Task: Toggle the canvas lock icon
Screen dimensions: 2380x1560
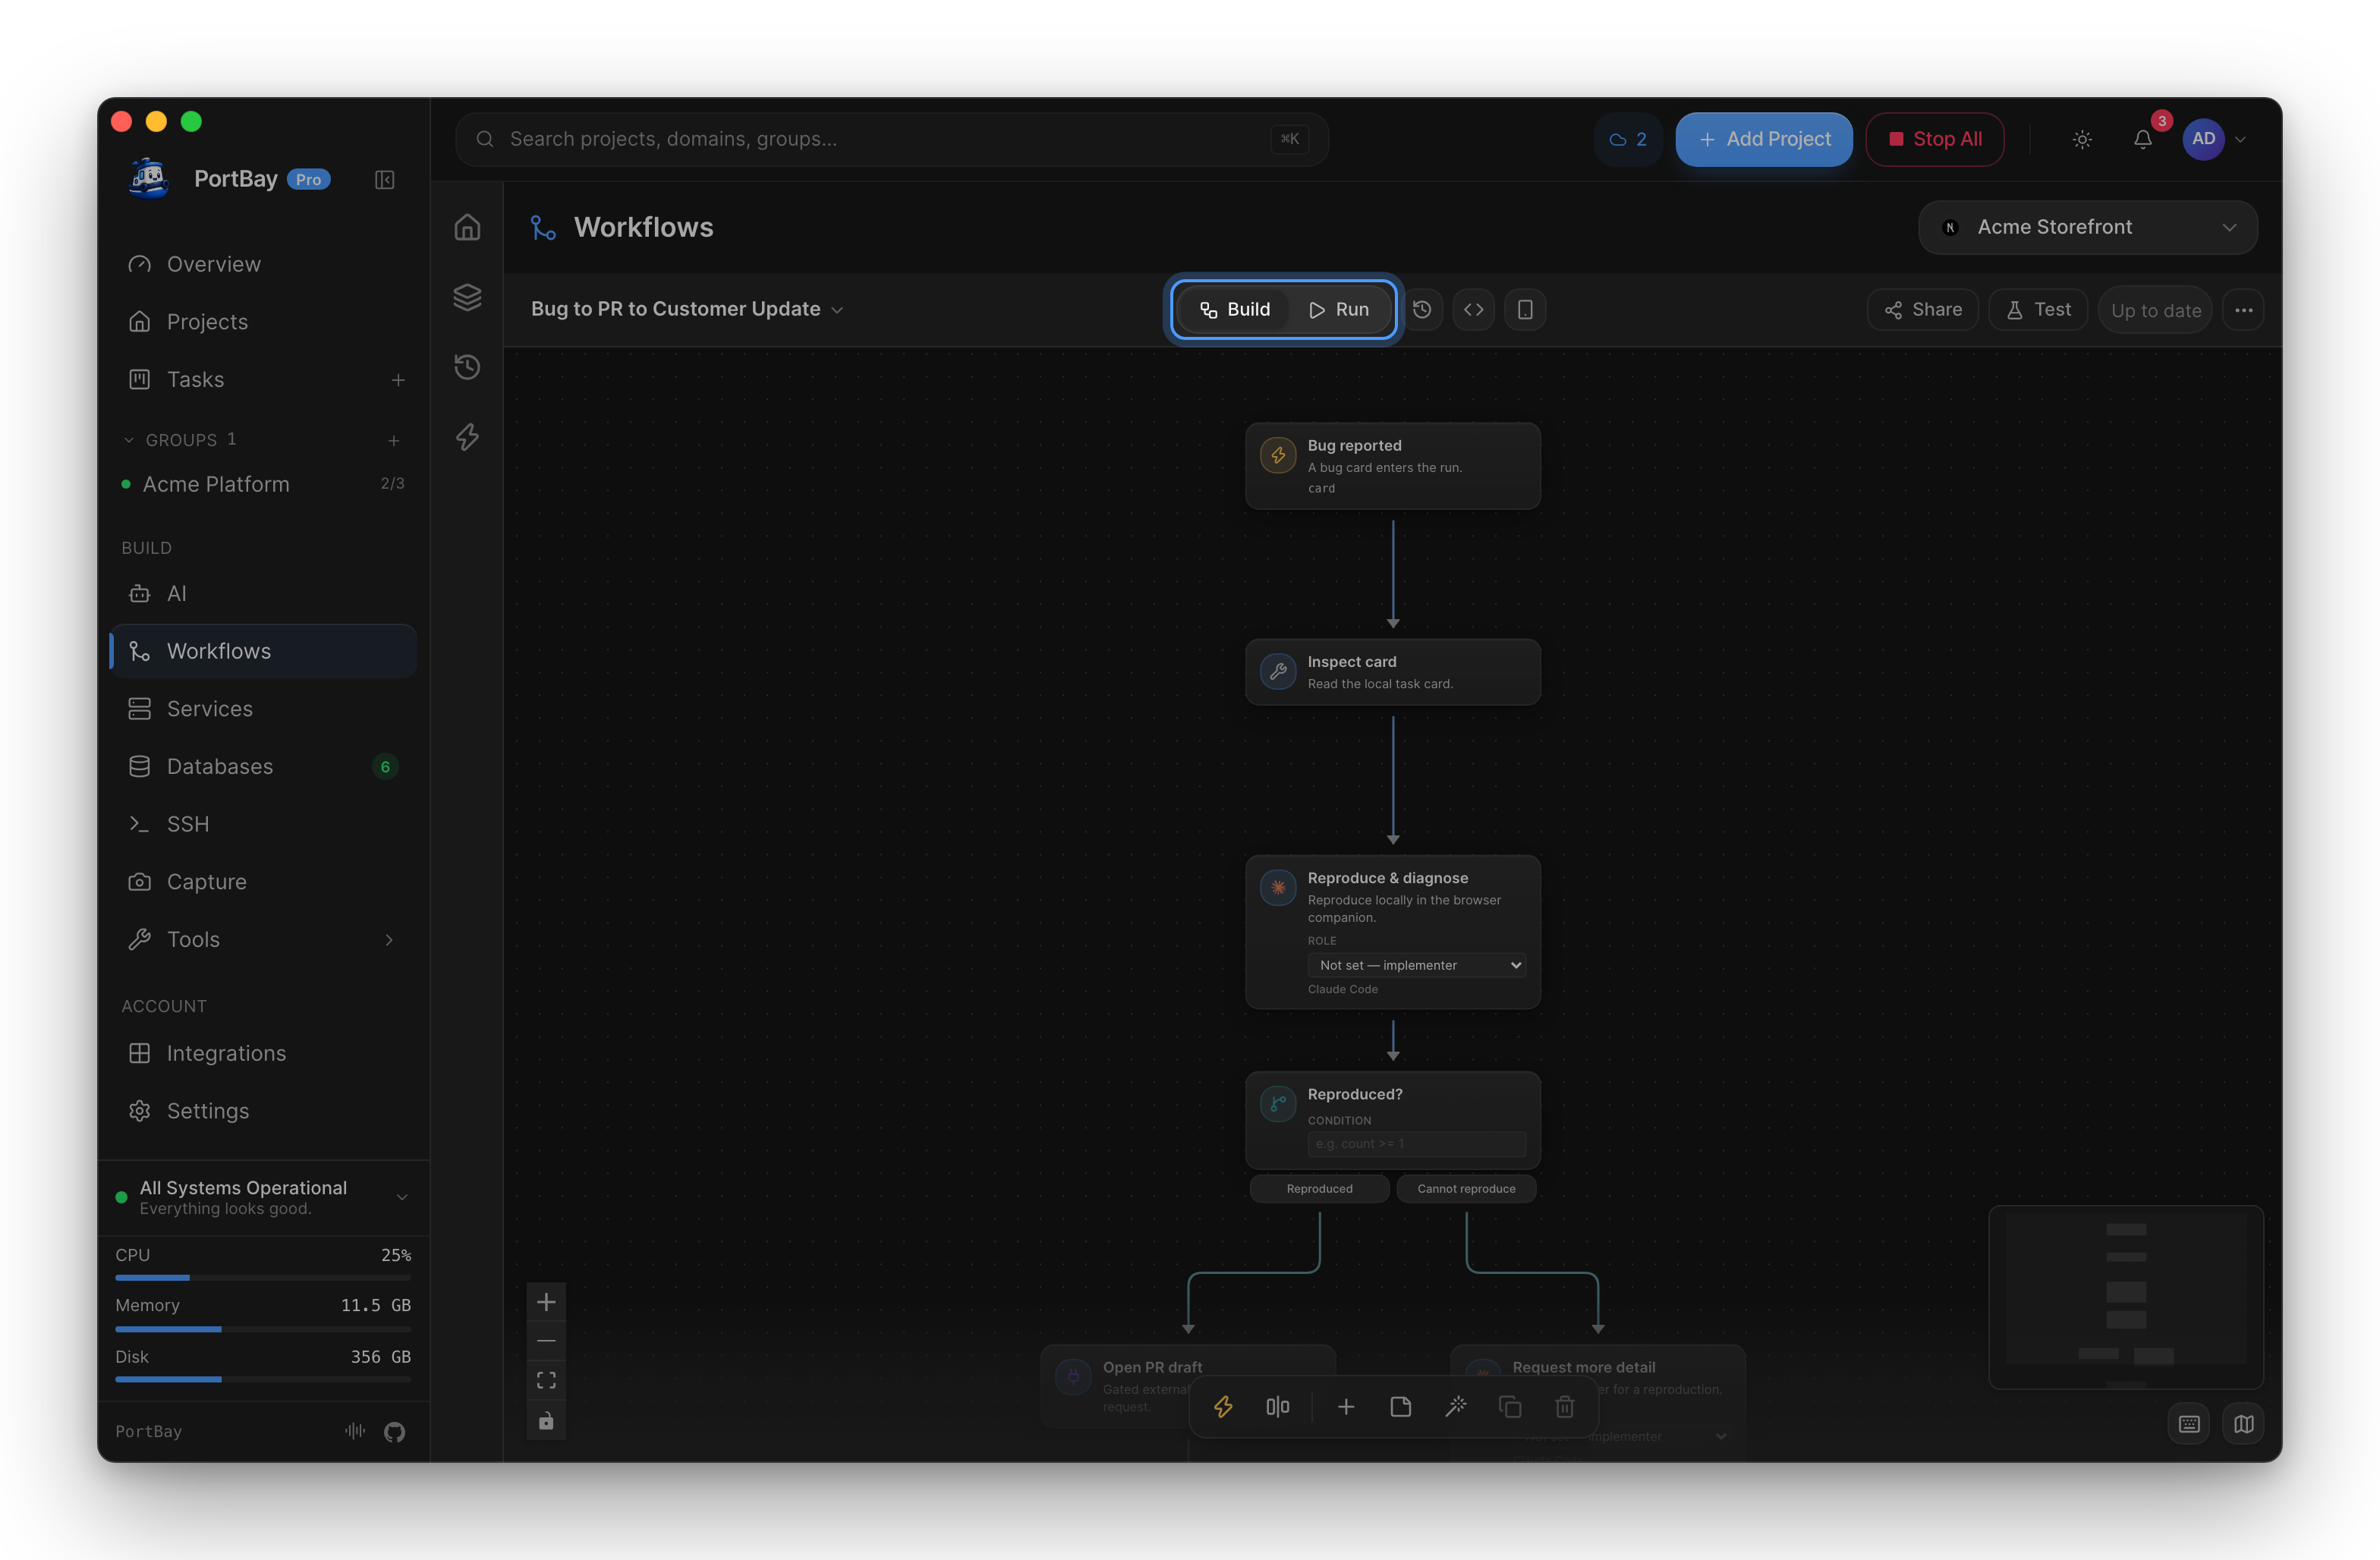Action: click(x=546, y=1421)
